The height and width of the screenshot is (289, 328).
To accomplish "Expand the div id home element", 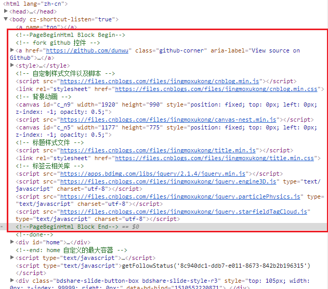I will [12, 242].
